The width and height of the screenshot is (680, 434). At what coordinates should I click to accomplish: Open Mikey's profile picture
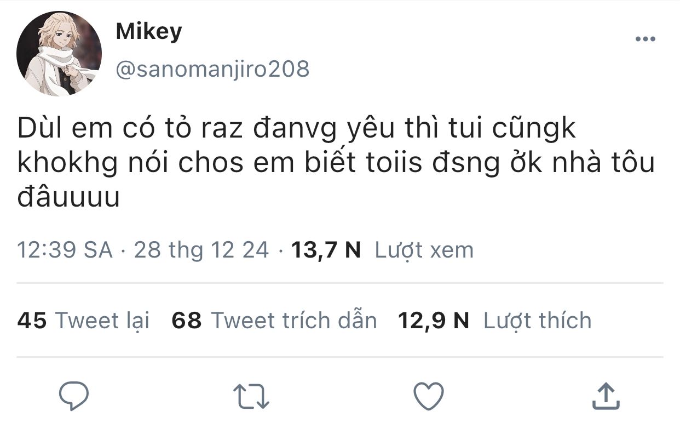pos(59,53)
